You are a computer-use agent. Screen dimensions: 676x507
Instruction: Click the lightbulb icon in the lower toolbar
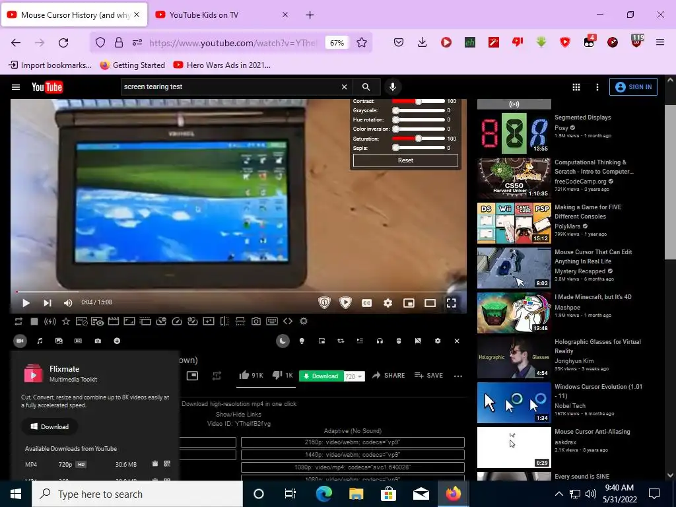click(x=302, y=341)
